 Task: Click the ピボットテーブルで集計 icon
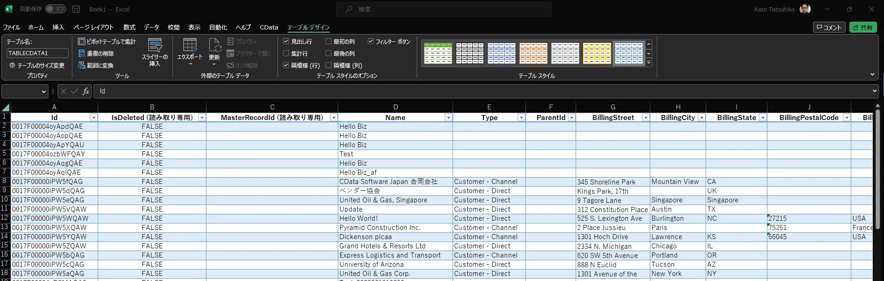82,41
